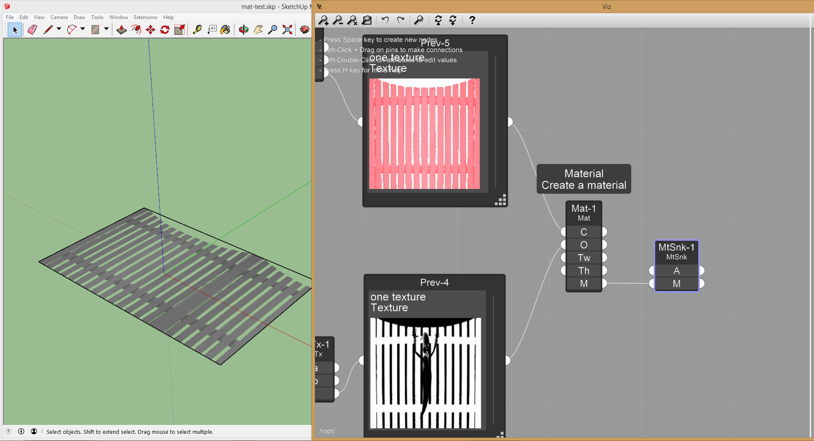Viewport: 814px width, 441px height.
Task: Click the zoom in magnifier in Viz
Action: tap(323, 20)
